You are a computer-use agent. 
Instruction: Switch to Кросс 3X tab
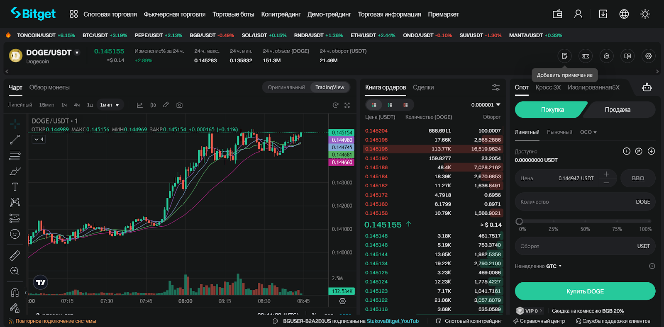tap(548, 87)
